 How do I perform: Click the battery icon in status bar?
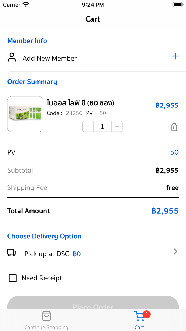[x=177, y=5]
